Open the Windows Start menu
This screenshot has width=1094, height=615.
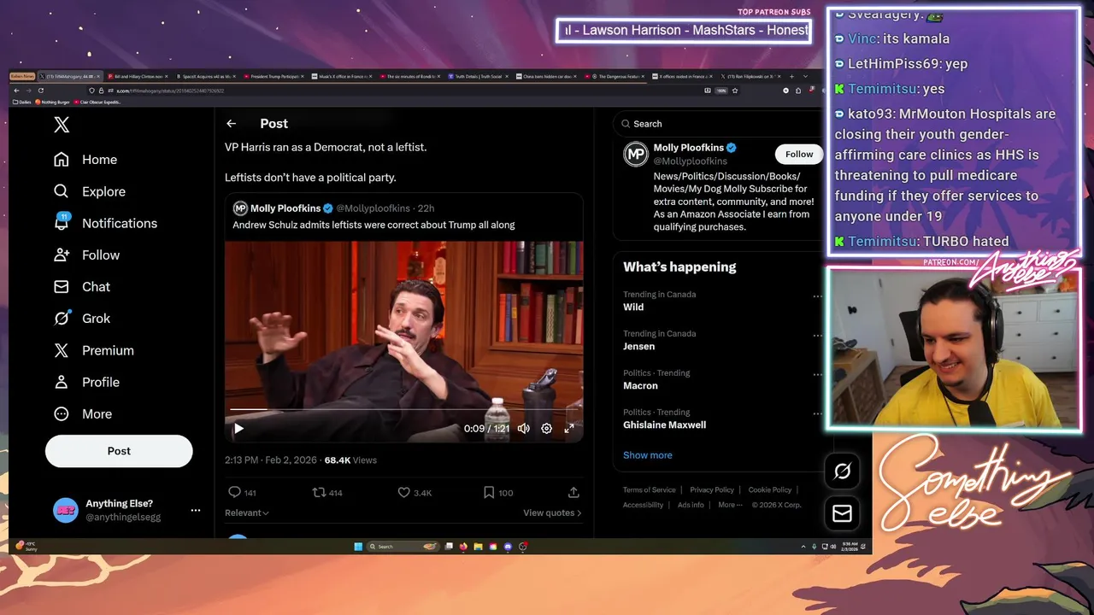point(358,547)
